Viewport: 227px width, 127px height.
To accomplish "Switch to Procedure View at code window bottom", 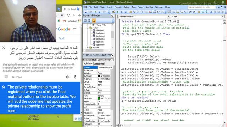I will click(x=117, y=125).
